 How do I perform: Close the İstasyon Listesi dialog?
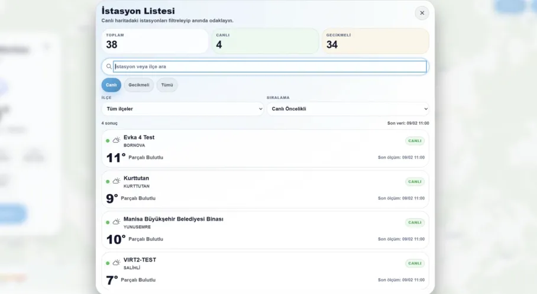(x=422, y=13)
